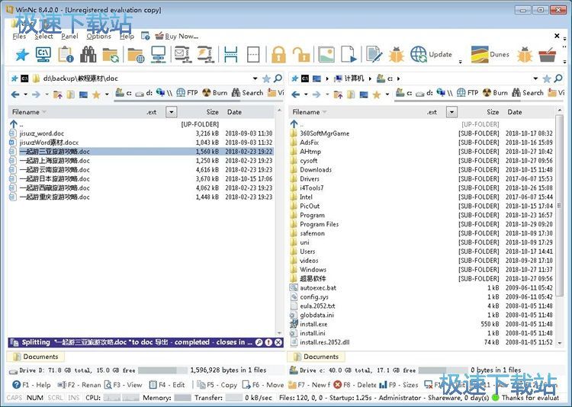Open right panel address path dropdown
Viewport: 572px width, 407px height.
[x=535, y=79]
